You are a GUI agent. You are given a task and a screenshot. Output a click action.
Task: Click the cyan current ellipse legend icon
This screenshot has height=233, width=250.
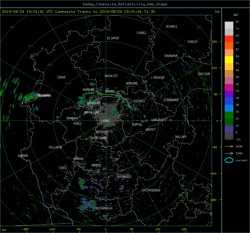coord(229,160)
